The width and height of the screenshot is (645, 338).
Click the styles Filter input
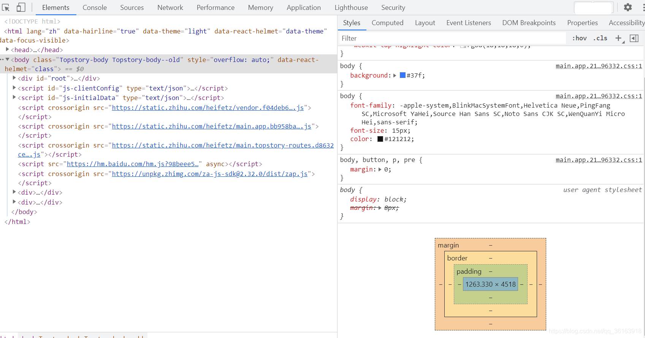pyautogui.click(x=452, y=38)
